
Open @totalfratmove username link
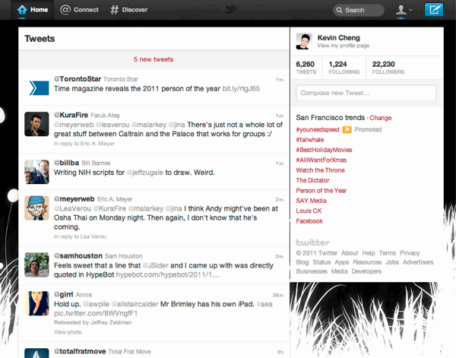[x=80, y=352]
